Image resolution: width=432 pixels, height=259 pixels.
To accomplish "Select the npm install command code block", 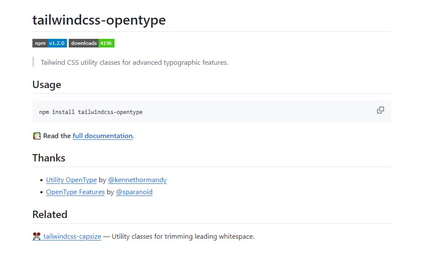I will (91, 111).
